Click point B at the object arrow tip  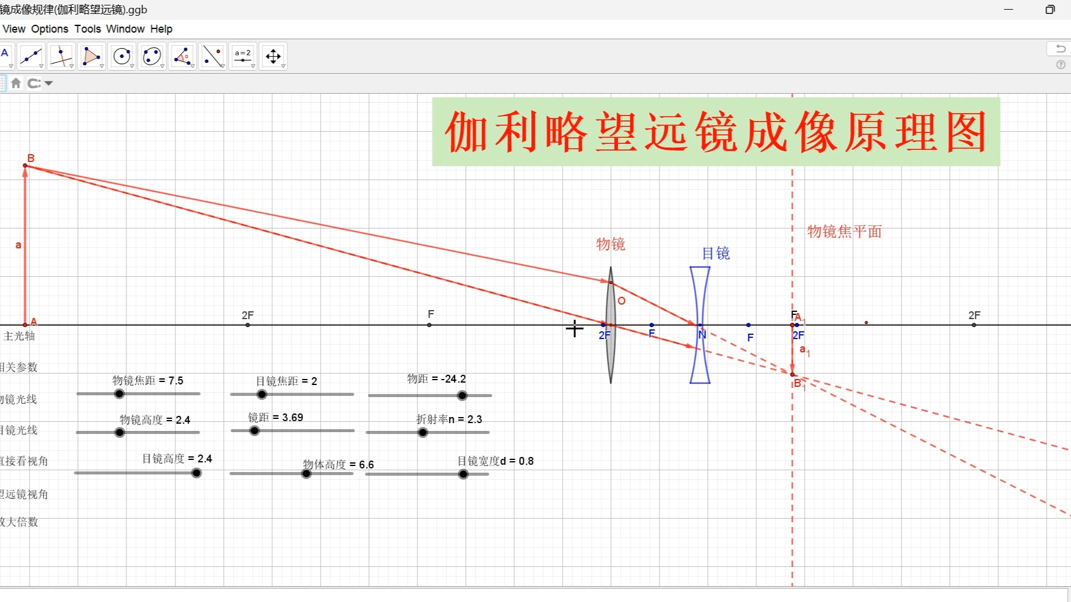pyautogui.click(x=25, y=166)
